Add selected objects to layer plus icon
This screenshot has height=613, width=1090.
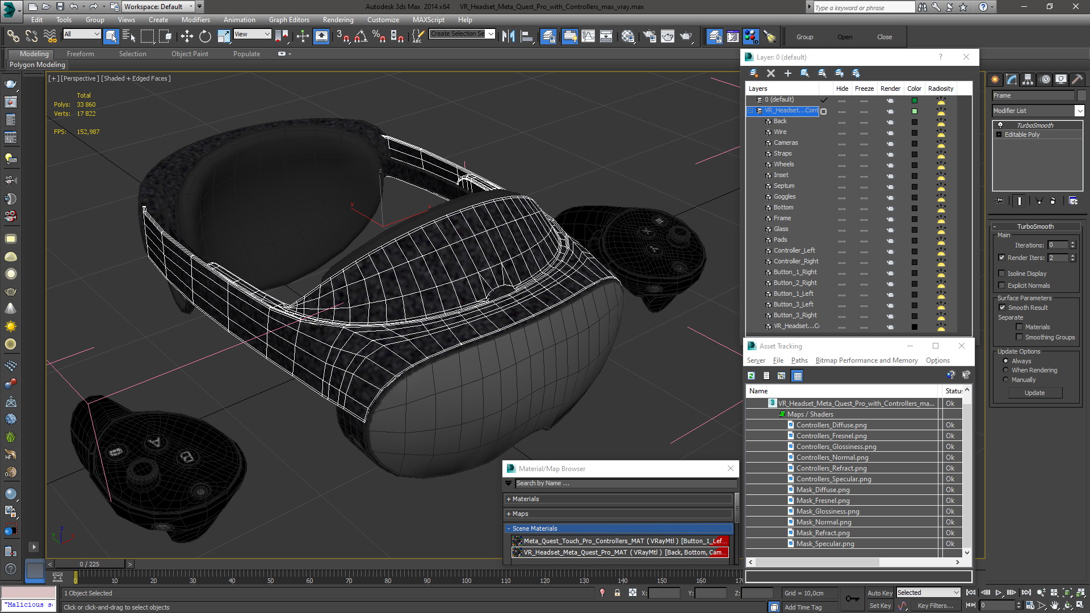(787, 73)
